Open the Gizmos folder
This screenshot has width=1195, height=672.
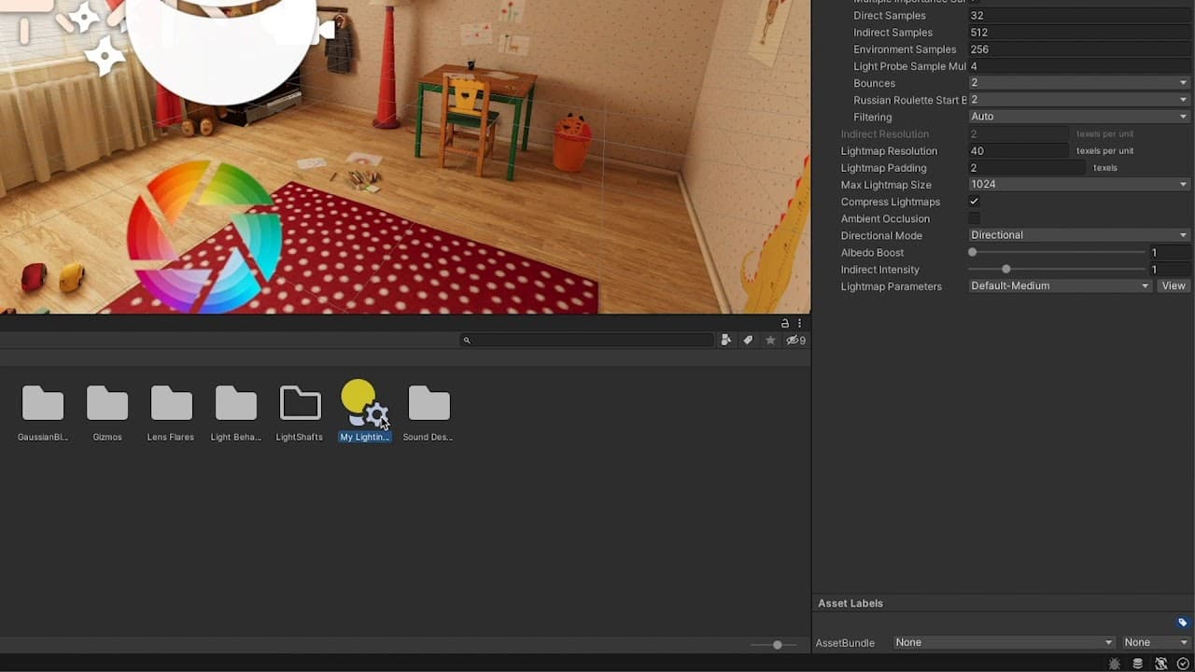(107, 403)
